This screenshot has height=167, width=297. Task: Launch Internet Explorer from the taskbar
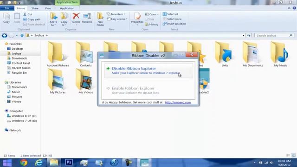click(39, 162)
